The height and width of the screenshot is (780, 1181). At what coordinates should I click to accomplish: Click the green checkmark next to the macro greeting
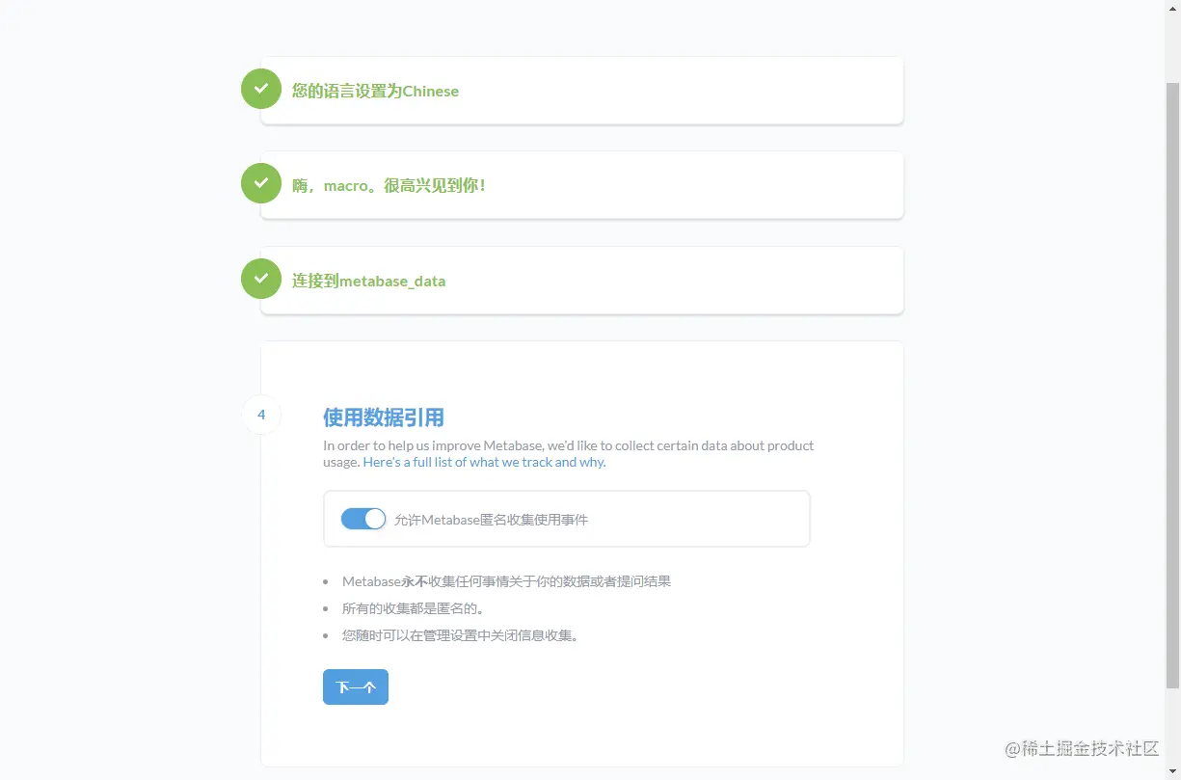(260, 183)
